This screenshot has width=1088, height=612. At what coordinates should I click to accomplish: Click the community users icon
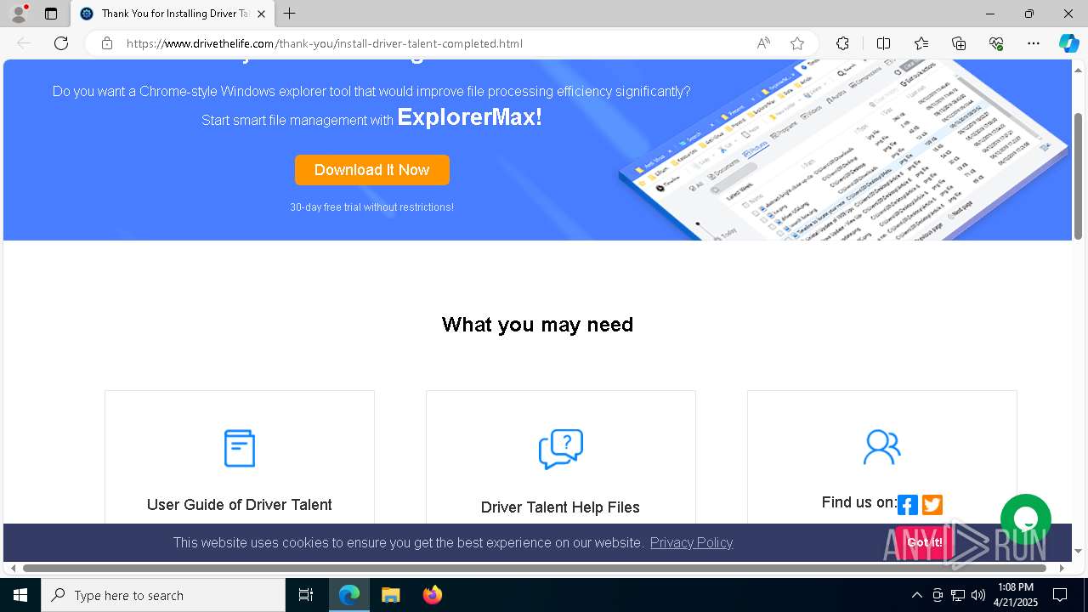point(881,447)
